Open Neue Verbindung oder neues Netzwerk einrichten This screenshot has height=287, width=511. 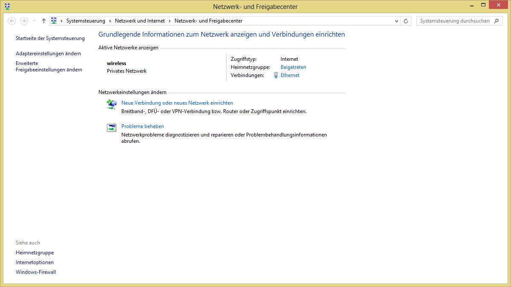coord(177,103)
